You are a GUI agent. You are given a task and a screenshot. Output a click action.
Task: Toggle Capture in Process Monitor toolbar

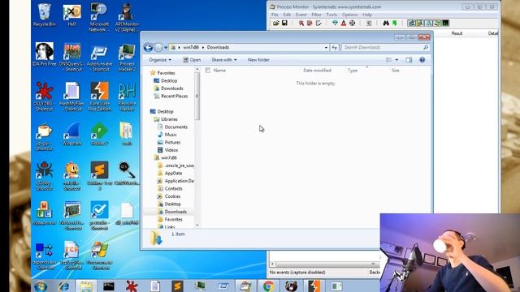[x=301, y=24]
